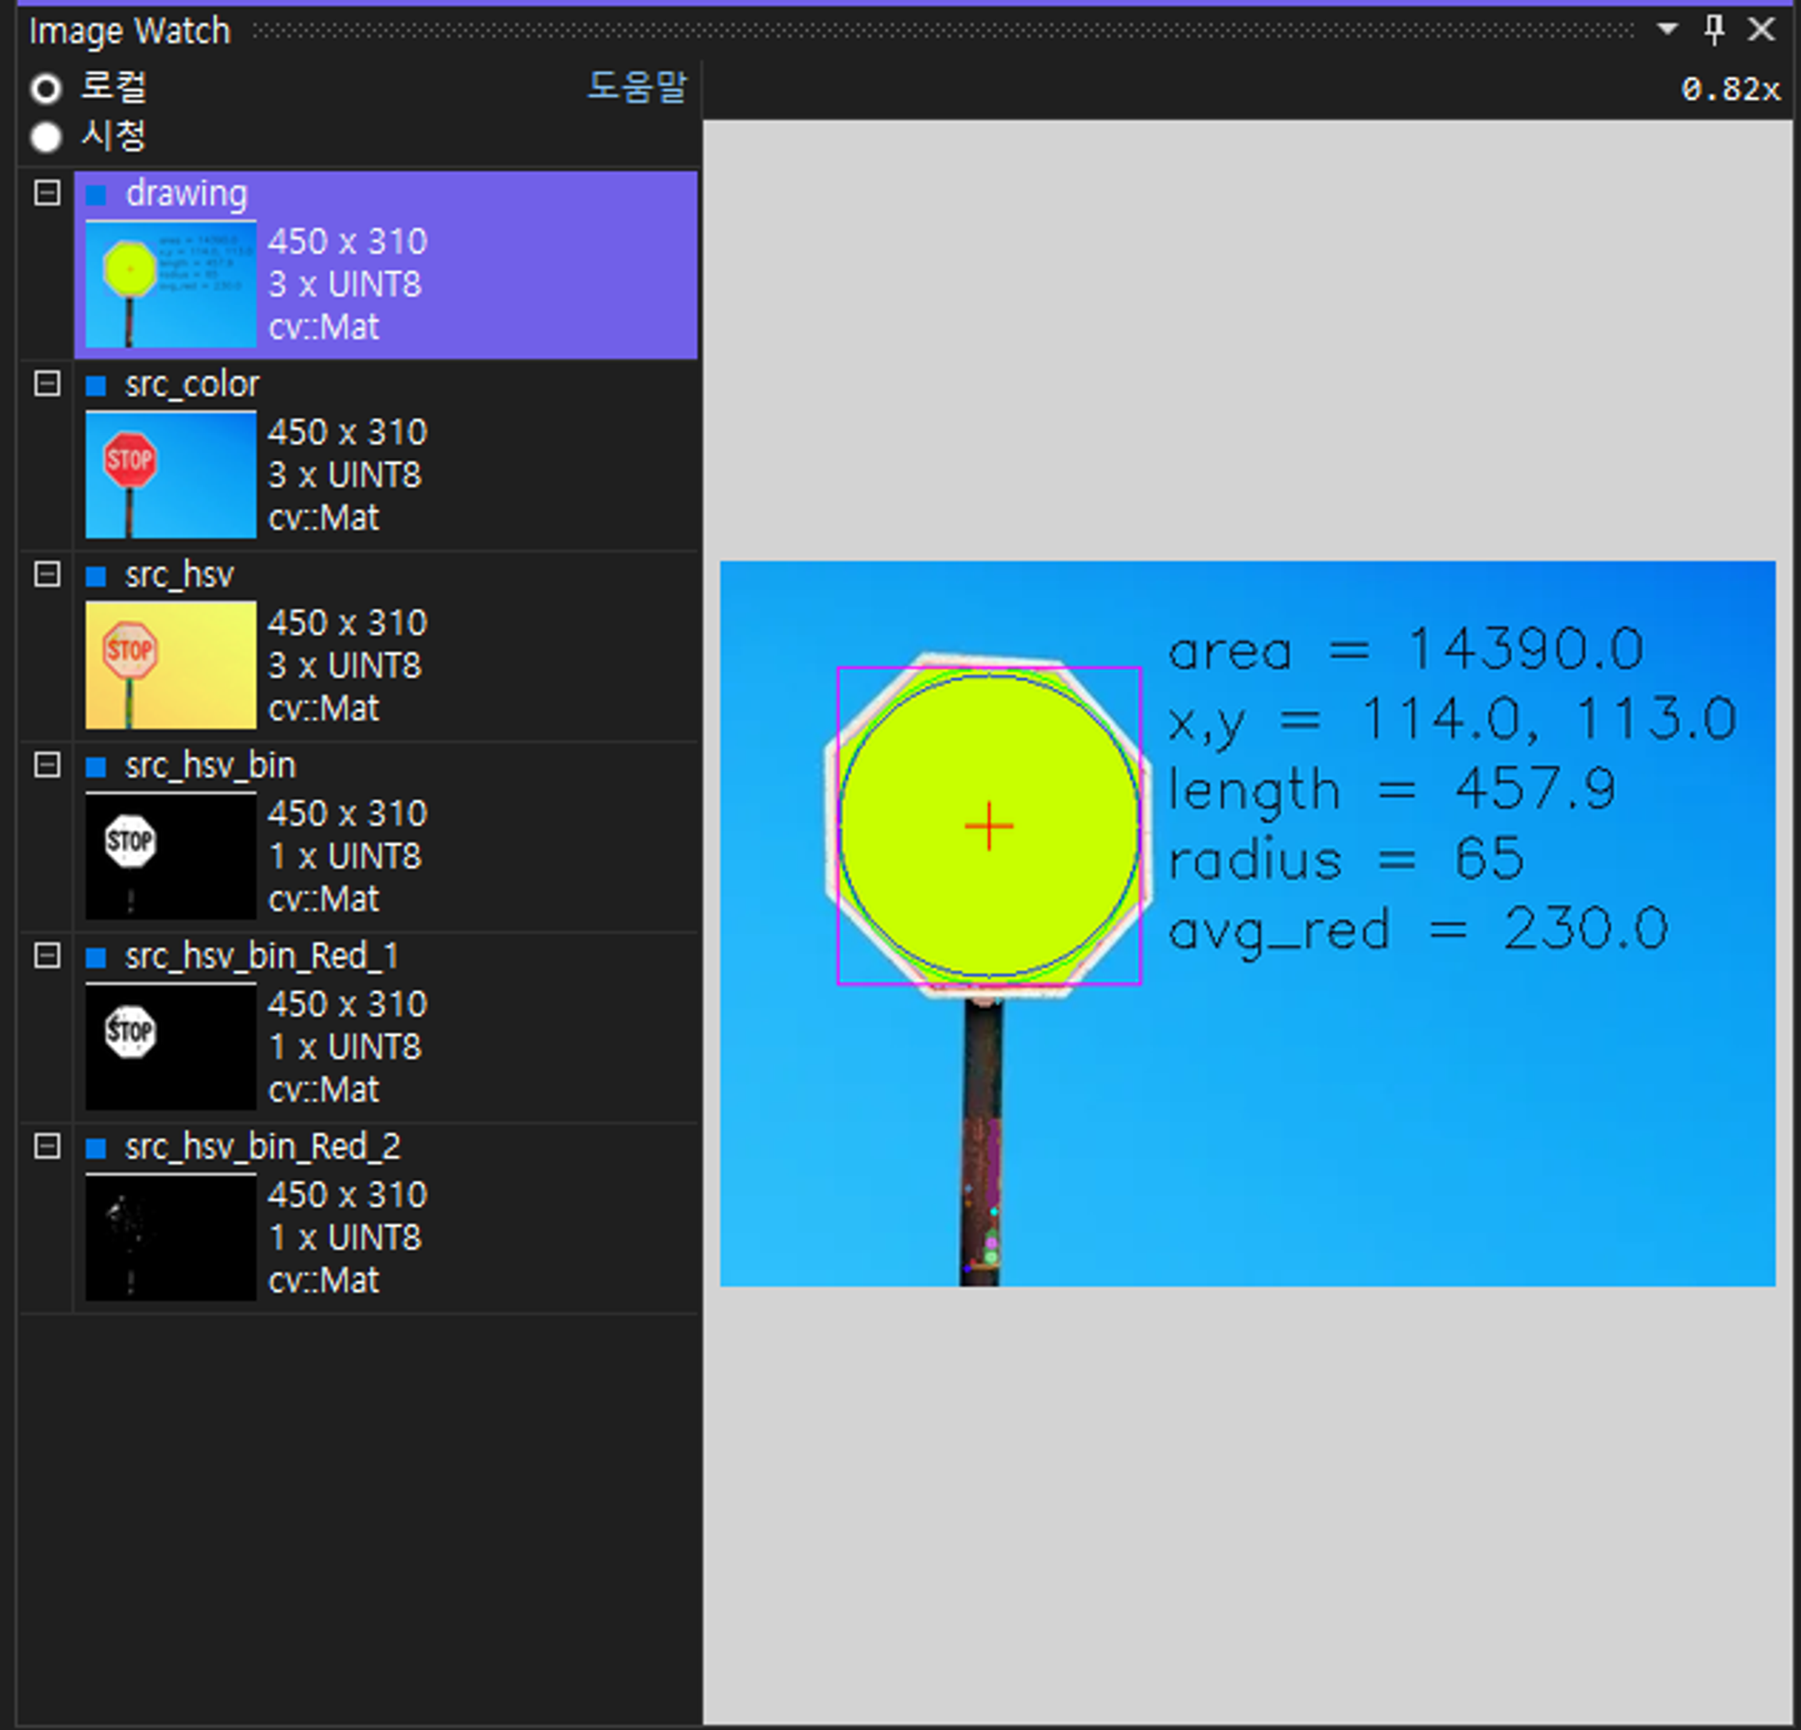1801x1730 pixels.
Task: Click the 0.82x zoom level indicator
Action: [1731, 90]
